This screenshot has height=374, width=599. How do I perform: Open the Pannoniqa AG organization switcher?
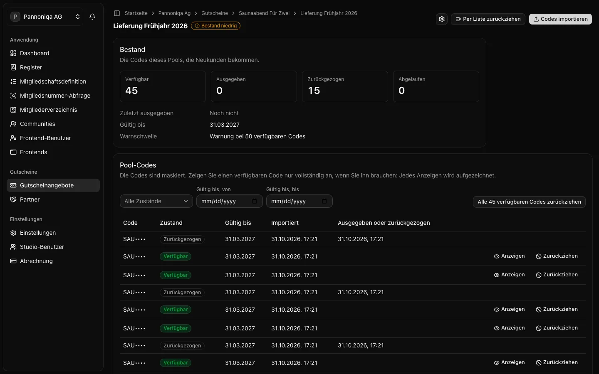point(45,17)
